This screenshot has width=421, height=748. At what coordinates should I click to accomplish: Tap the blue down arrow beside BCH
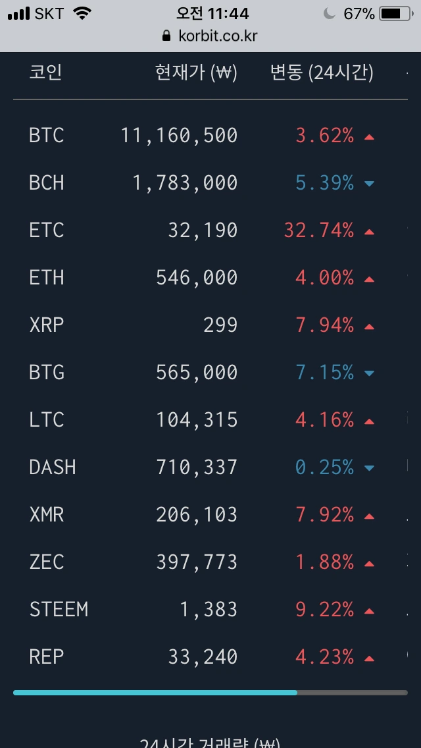coord(369,184)
